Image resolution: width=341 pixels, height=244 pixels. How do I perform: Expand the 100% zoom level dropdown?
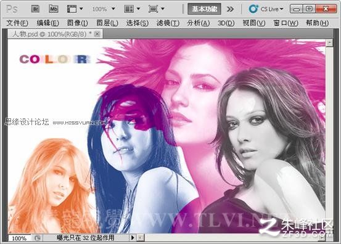tap(113, 9)
